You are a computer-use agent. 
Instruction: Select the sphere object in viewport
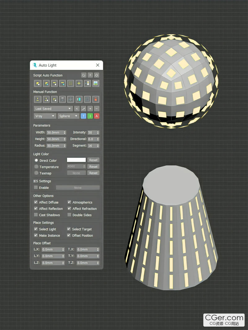pos(171,81)
